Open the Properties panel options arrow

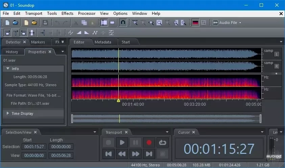[x=63, y=52]
